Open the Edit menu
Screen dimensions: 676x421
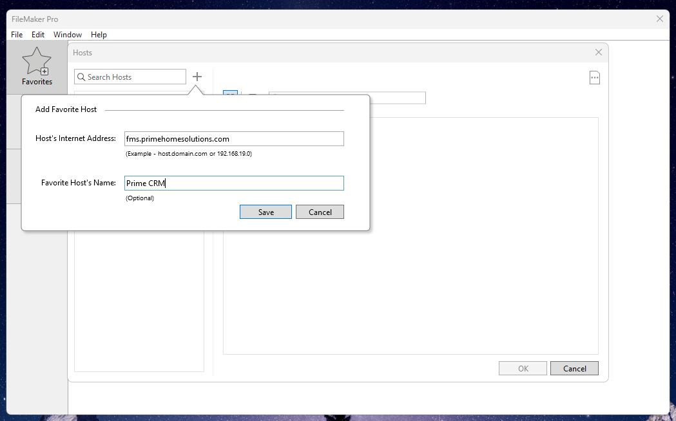coord(38,35)
